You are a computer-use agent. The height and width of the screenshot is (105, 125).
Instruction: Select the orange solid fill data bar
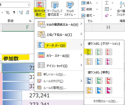coord(89,90)
